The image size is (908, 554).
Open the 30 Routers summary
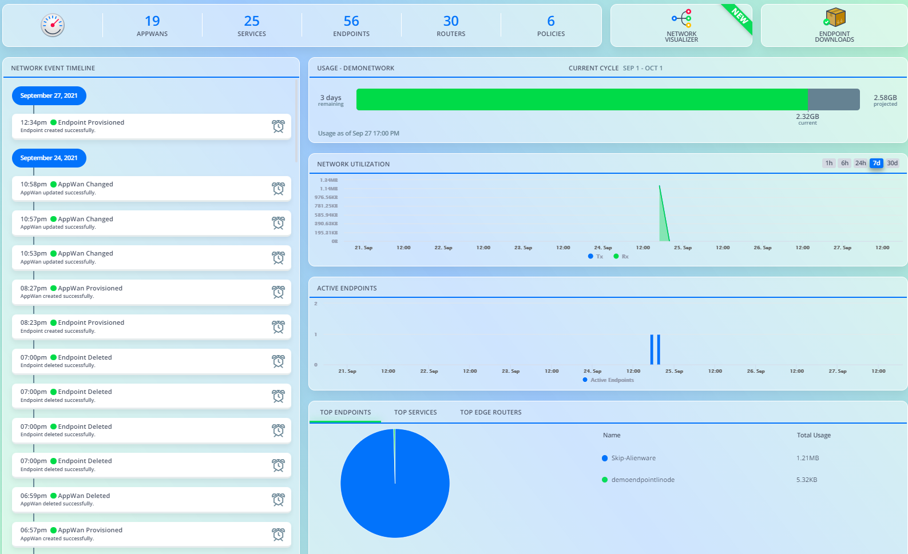(x=451, y=26)
